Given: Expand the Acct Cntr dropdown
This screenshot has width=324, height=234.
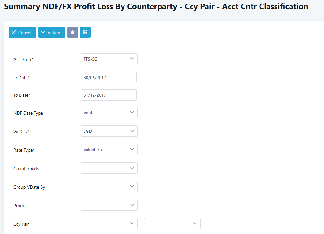Looking at the screenshot, I should point(109,59).
